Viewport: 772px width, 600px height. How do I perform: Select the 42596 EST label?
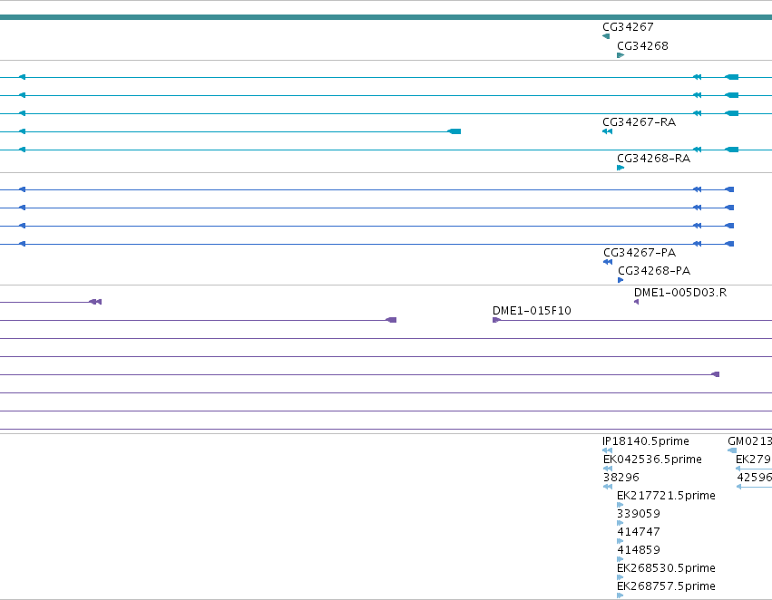pos(754,478)
